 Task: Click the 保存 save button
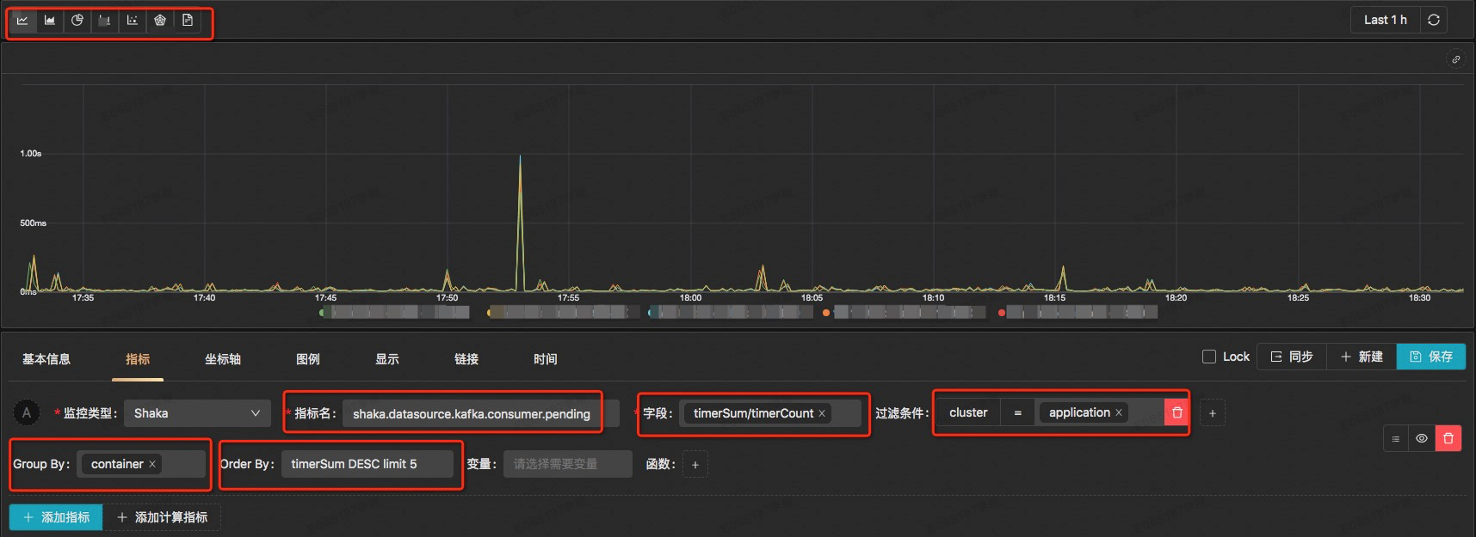click(1430, 357)
